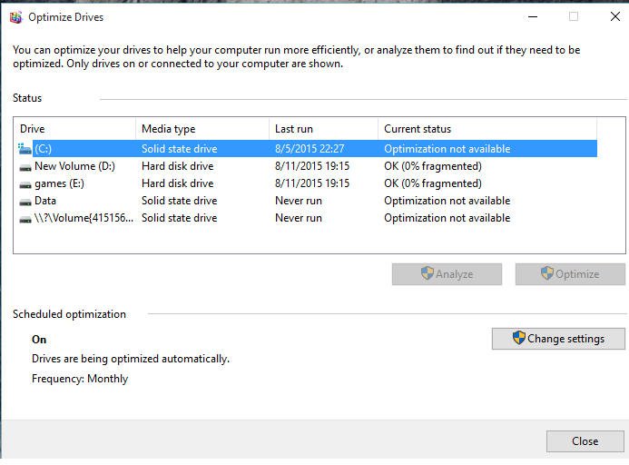The height and width of the screenshot is (465, 629).
Task: Click C: status Optimization not available
Action: 447,149
